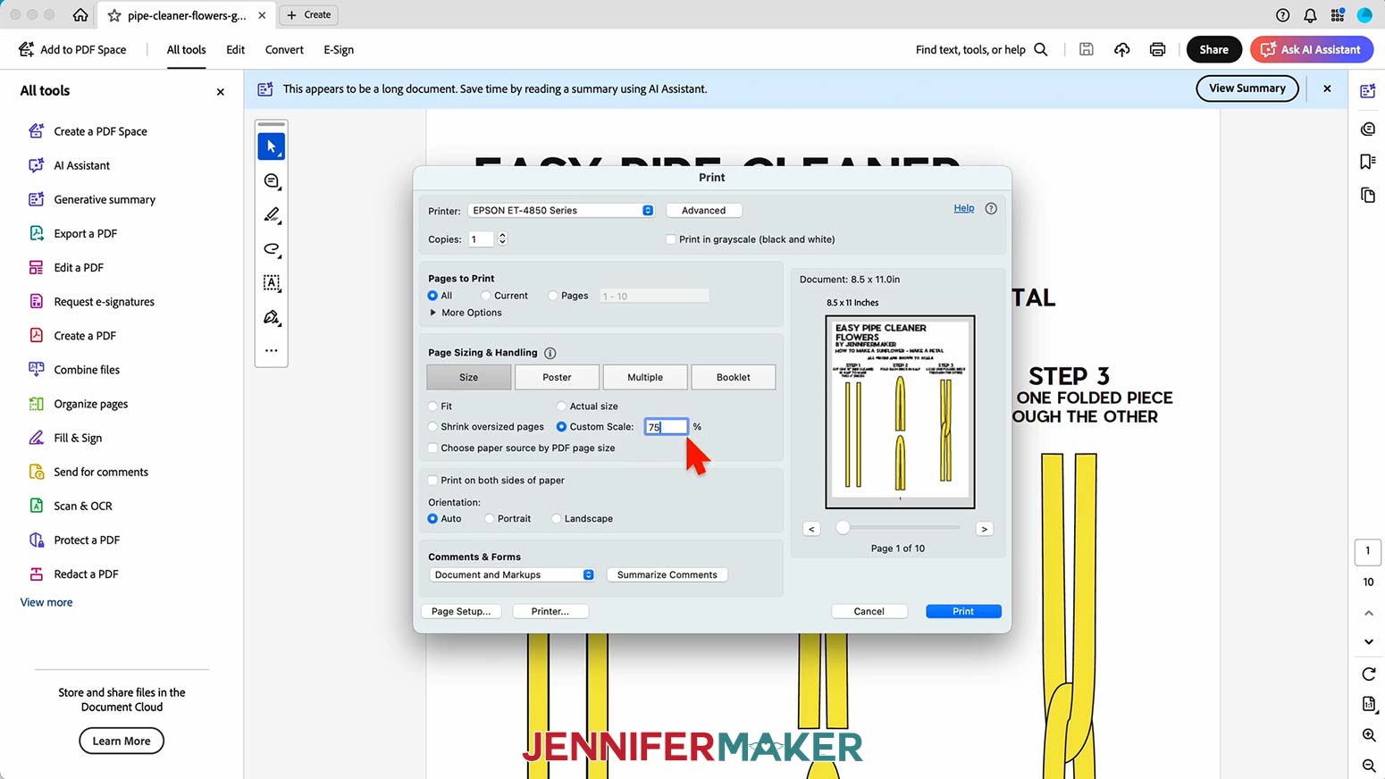Cancel the Print dialog
The image size is (1385, 779).
869,612
